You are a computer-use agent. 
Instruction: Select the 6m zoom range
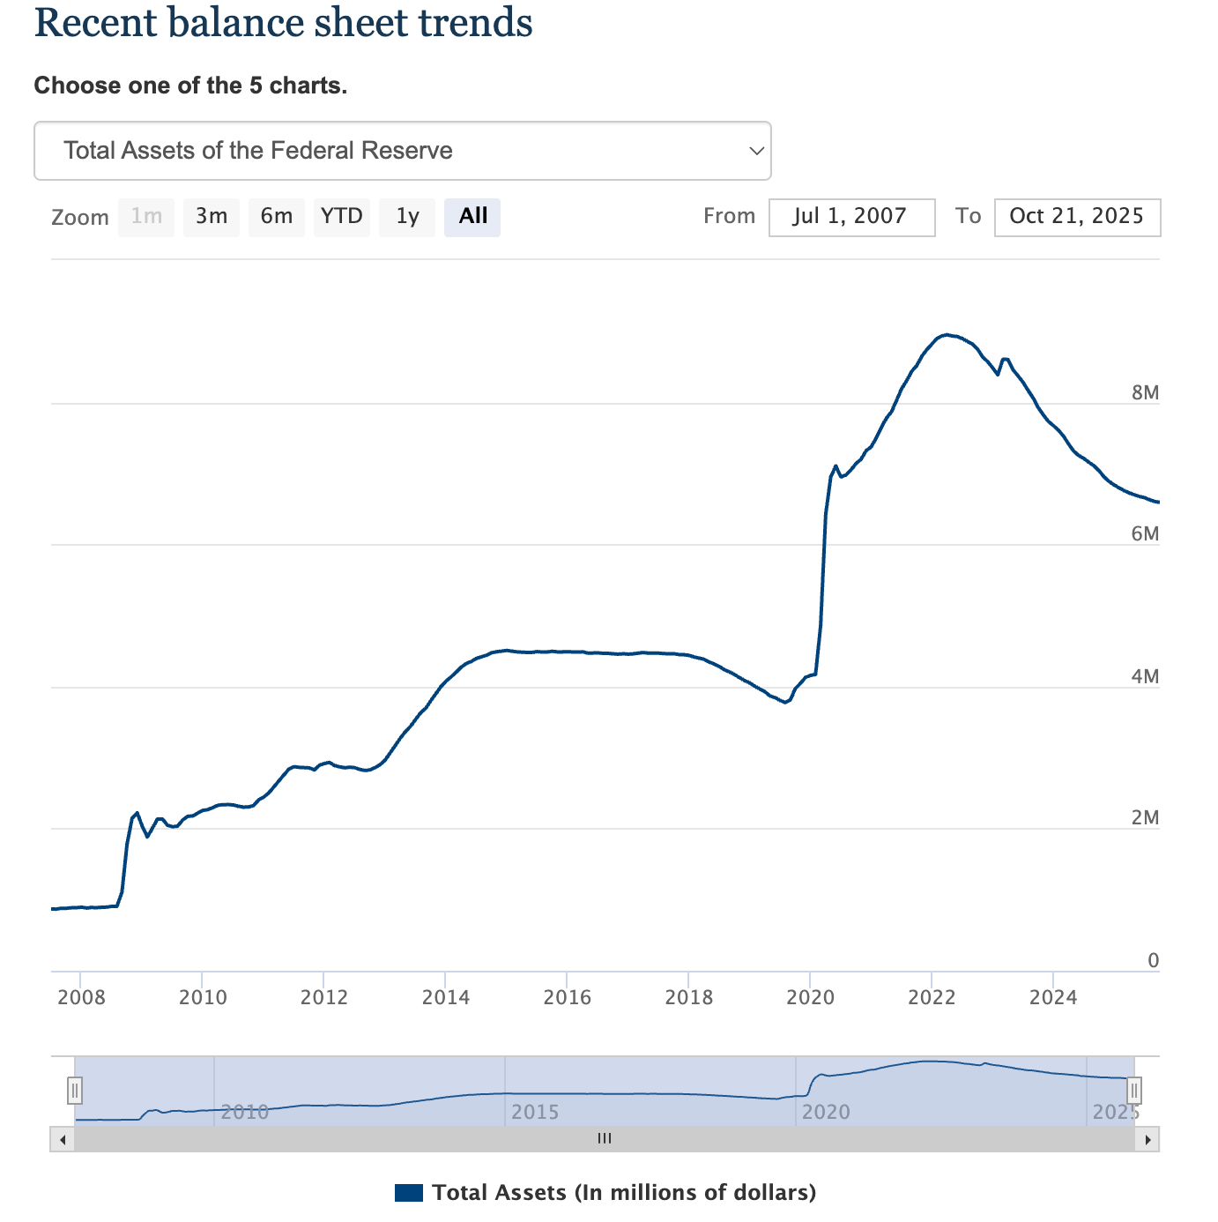point(276,217)
